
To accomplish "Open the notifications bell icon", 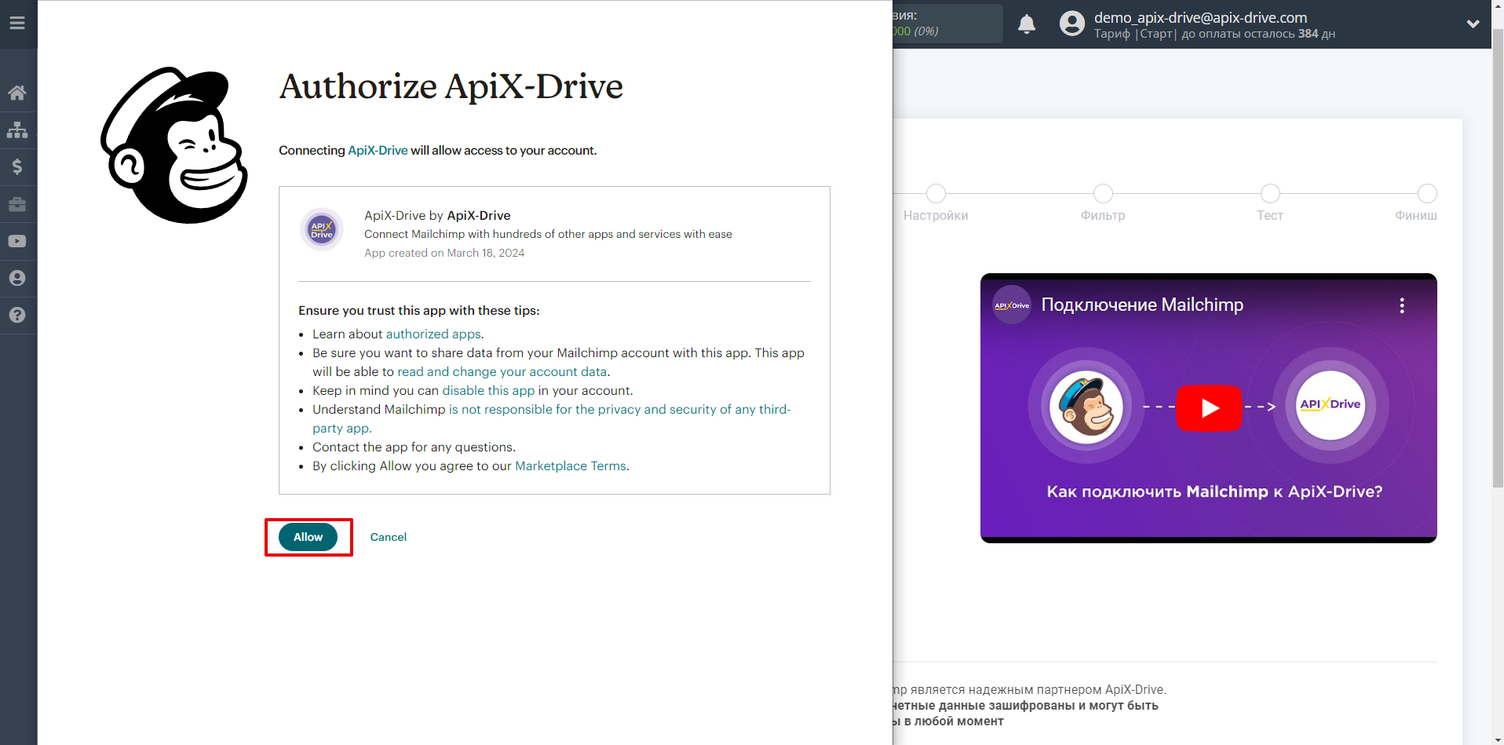I will coord(1027,24).
